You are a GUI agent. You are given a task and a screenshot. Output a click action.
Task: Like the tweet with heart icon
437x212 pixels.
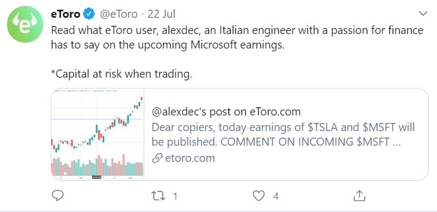258,196
